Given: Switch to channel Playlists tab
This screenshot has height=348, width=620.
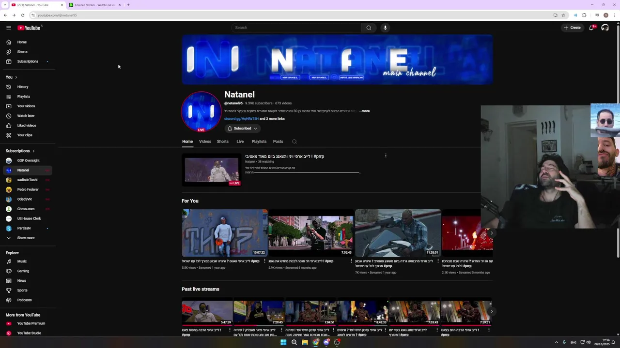Looking at the screenshot, I should [259, 142].
